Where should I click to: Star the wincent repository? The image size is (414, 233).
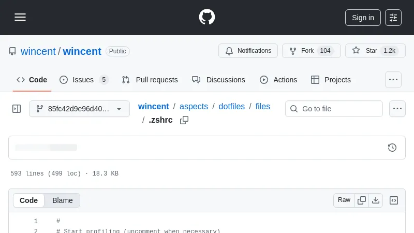[x=375, y=51]
